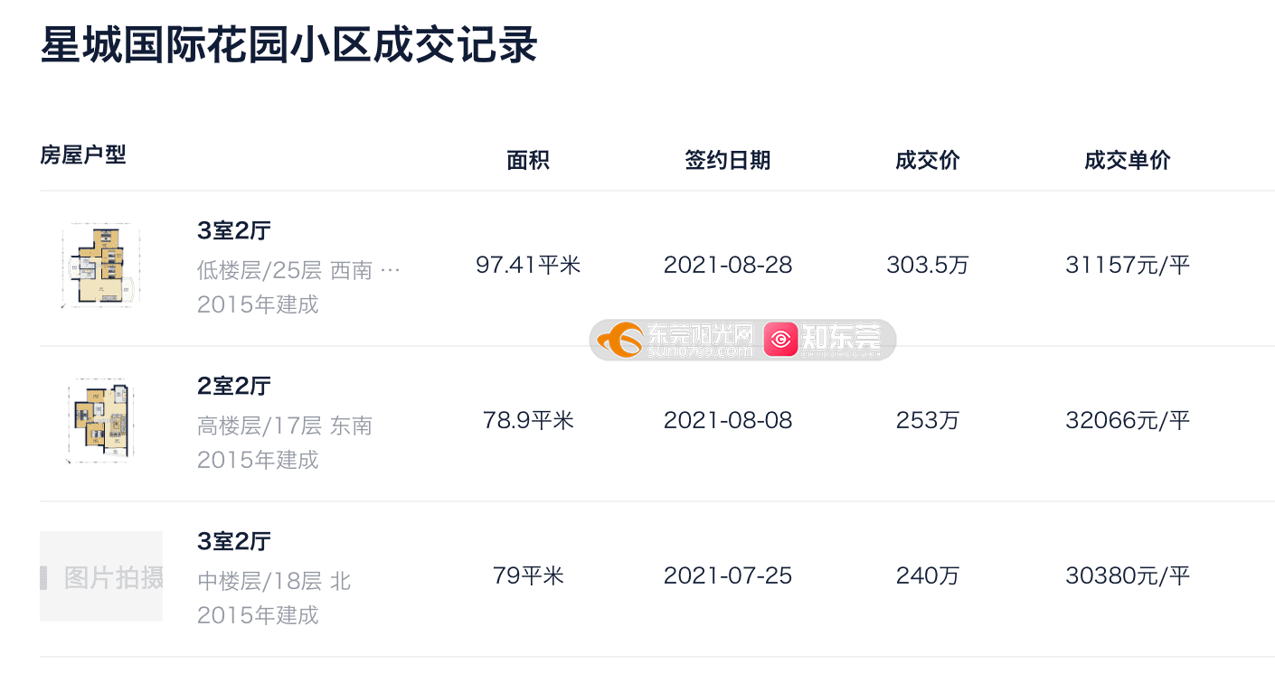Select the 30380元/平 unit price
Image resolution: width=1275 pixels, height=692 pixels.
tap(1128, 575)
